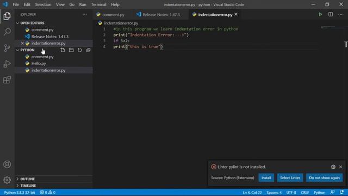Open the Run and Debug view
Image resolution: width=348 pixels, height=196 pixels.
(7, 64)
